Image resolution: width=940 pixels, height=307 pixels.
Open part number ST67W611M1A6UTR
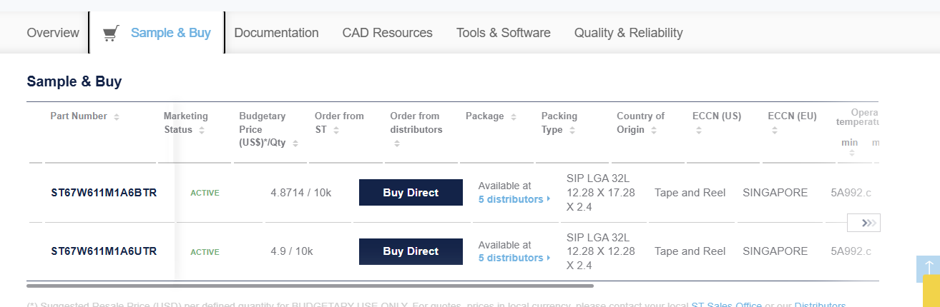(x=104, y=251)
